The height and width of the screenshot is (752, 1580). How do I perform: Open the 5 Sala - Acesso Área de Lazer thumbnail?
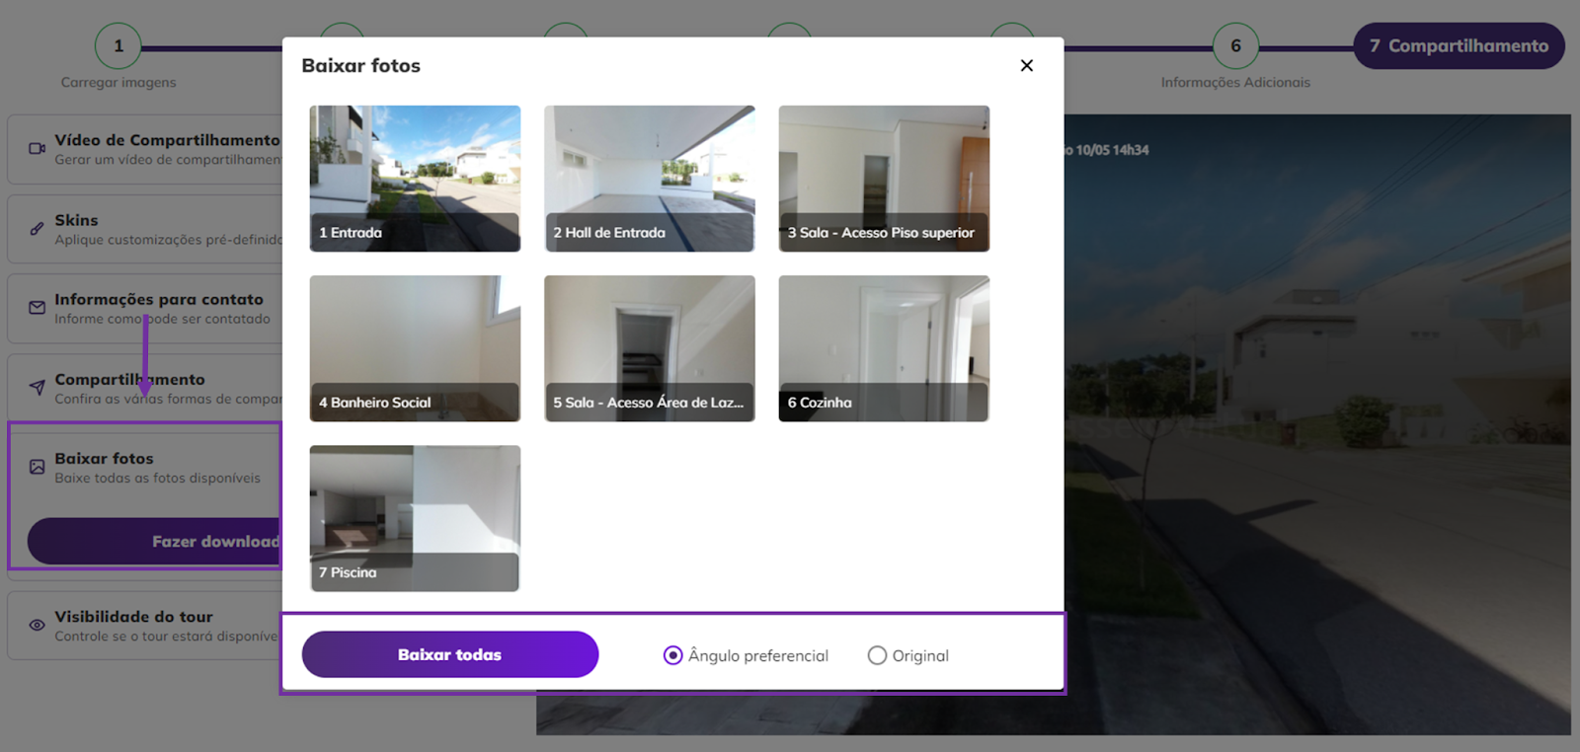(650, 348)
